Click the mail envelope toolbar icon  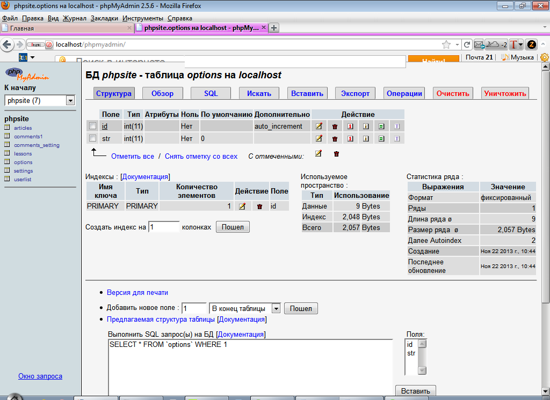point(479,45)
